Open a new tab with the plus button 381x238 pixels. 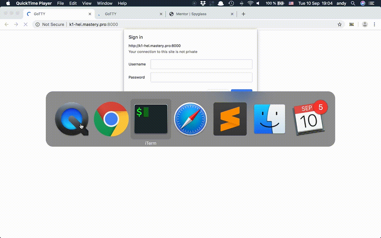(243, 14)
